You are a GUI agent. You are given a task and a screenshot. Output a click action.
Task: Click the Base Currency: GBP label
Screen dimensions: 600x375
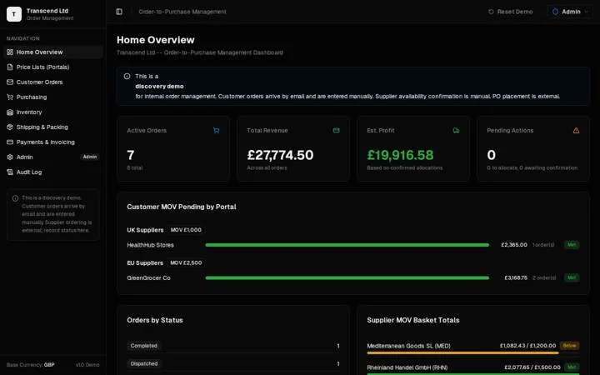(x=31, y=365)
